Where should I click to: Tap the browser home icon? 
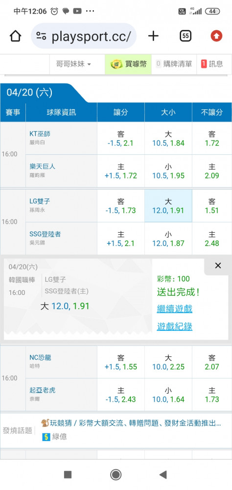(x=15, y=36)
